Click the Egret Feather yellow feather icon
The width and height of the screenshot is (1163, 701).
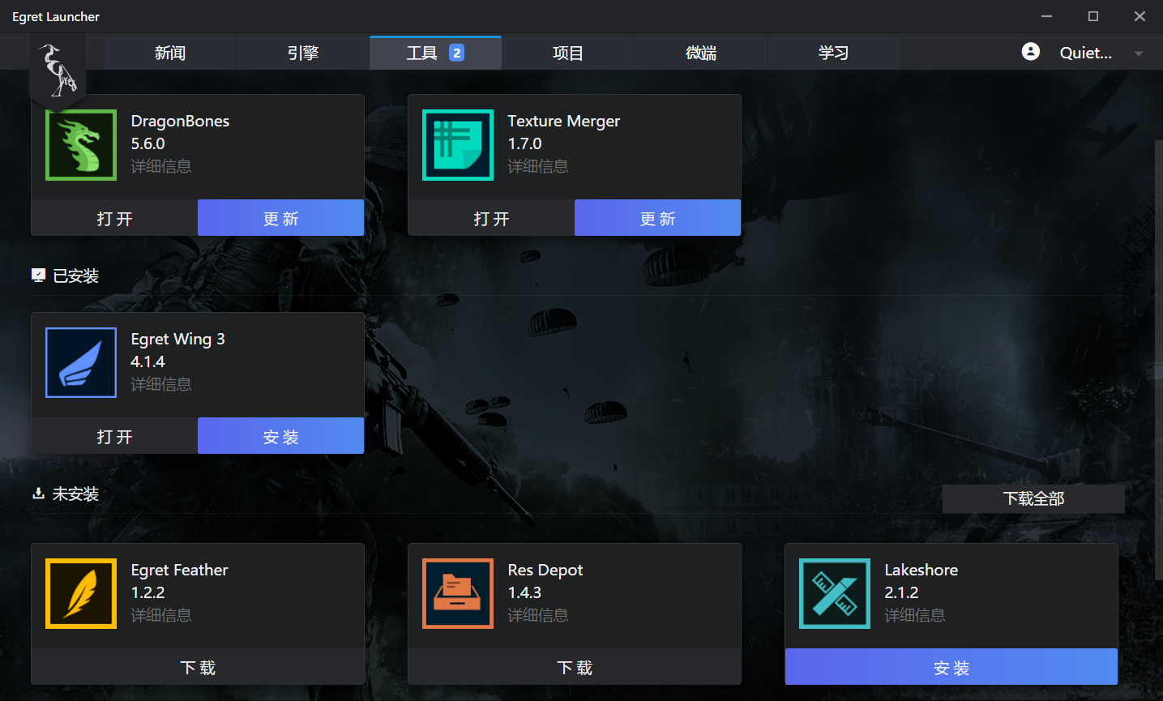tap(81, 594)
